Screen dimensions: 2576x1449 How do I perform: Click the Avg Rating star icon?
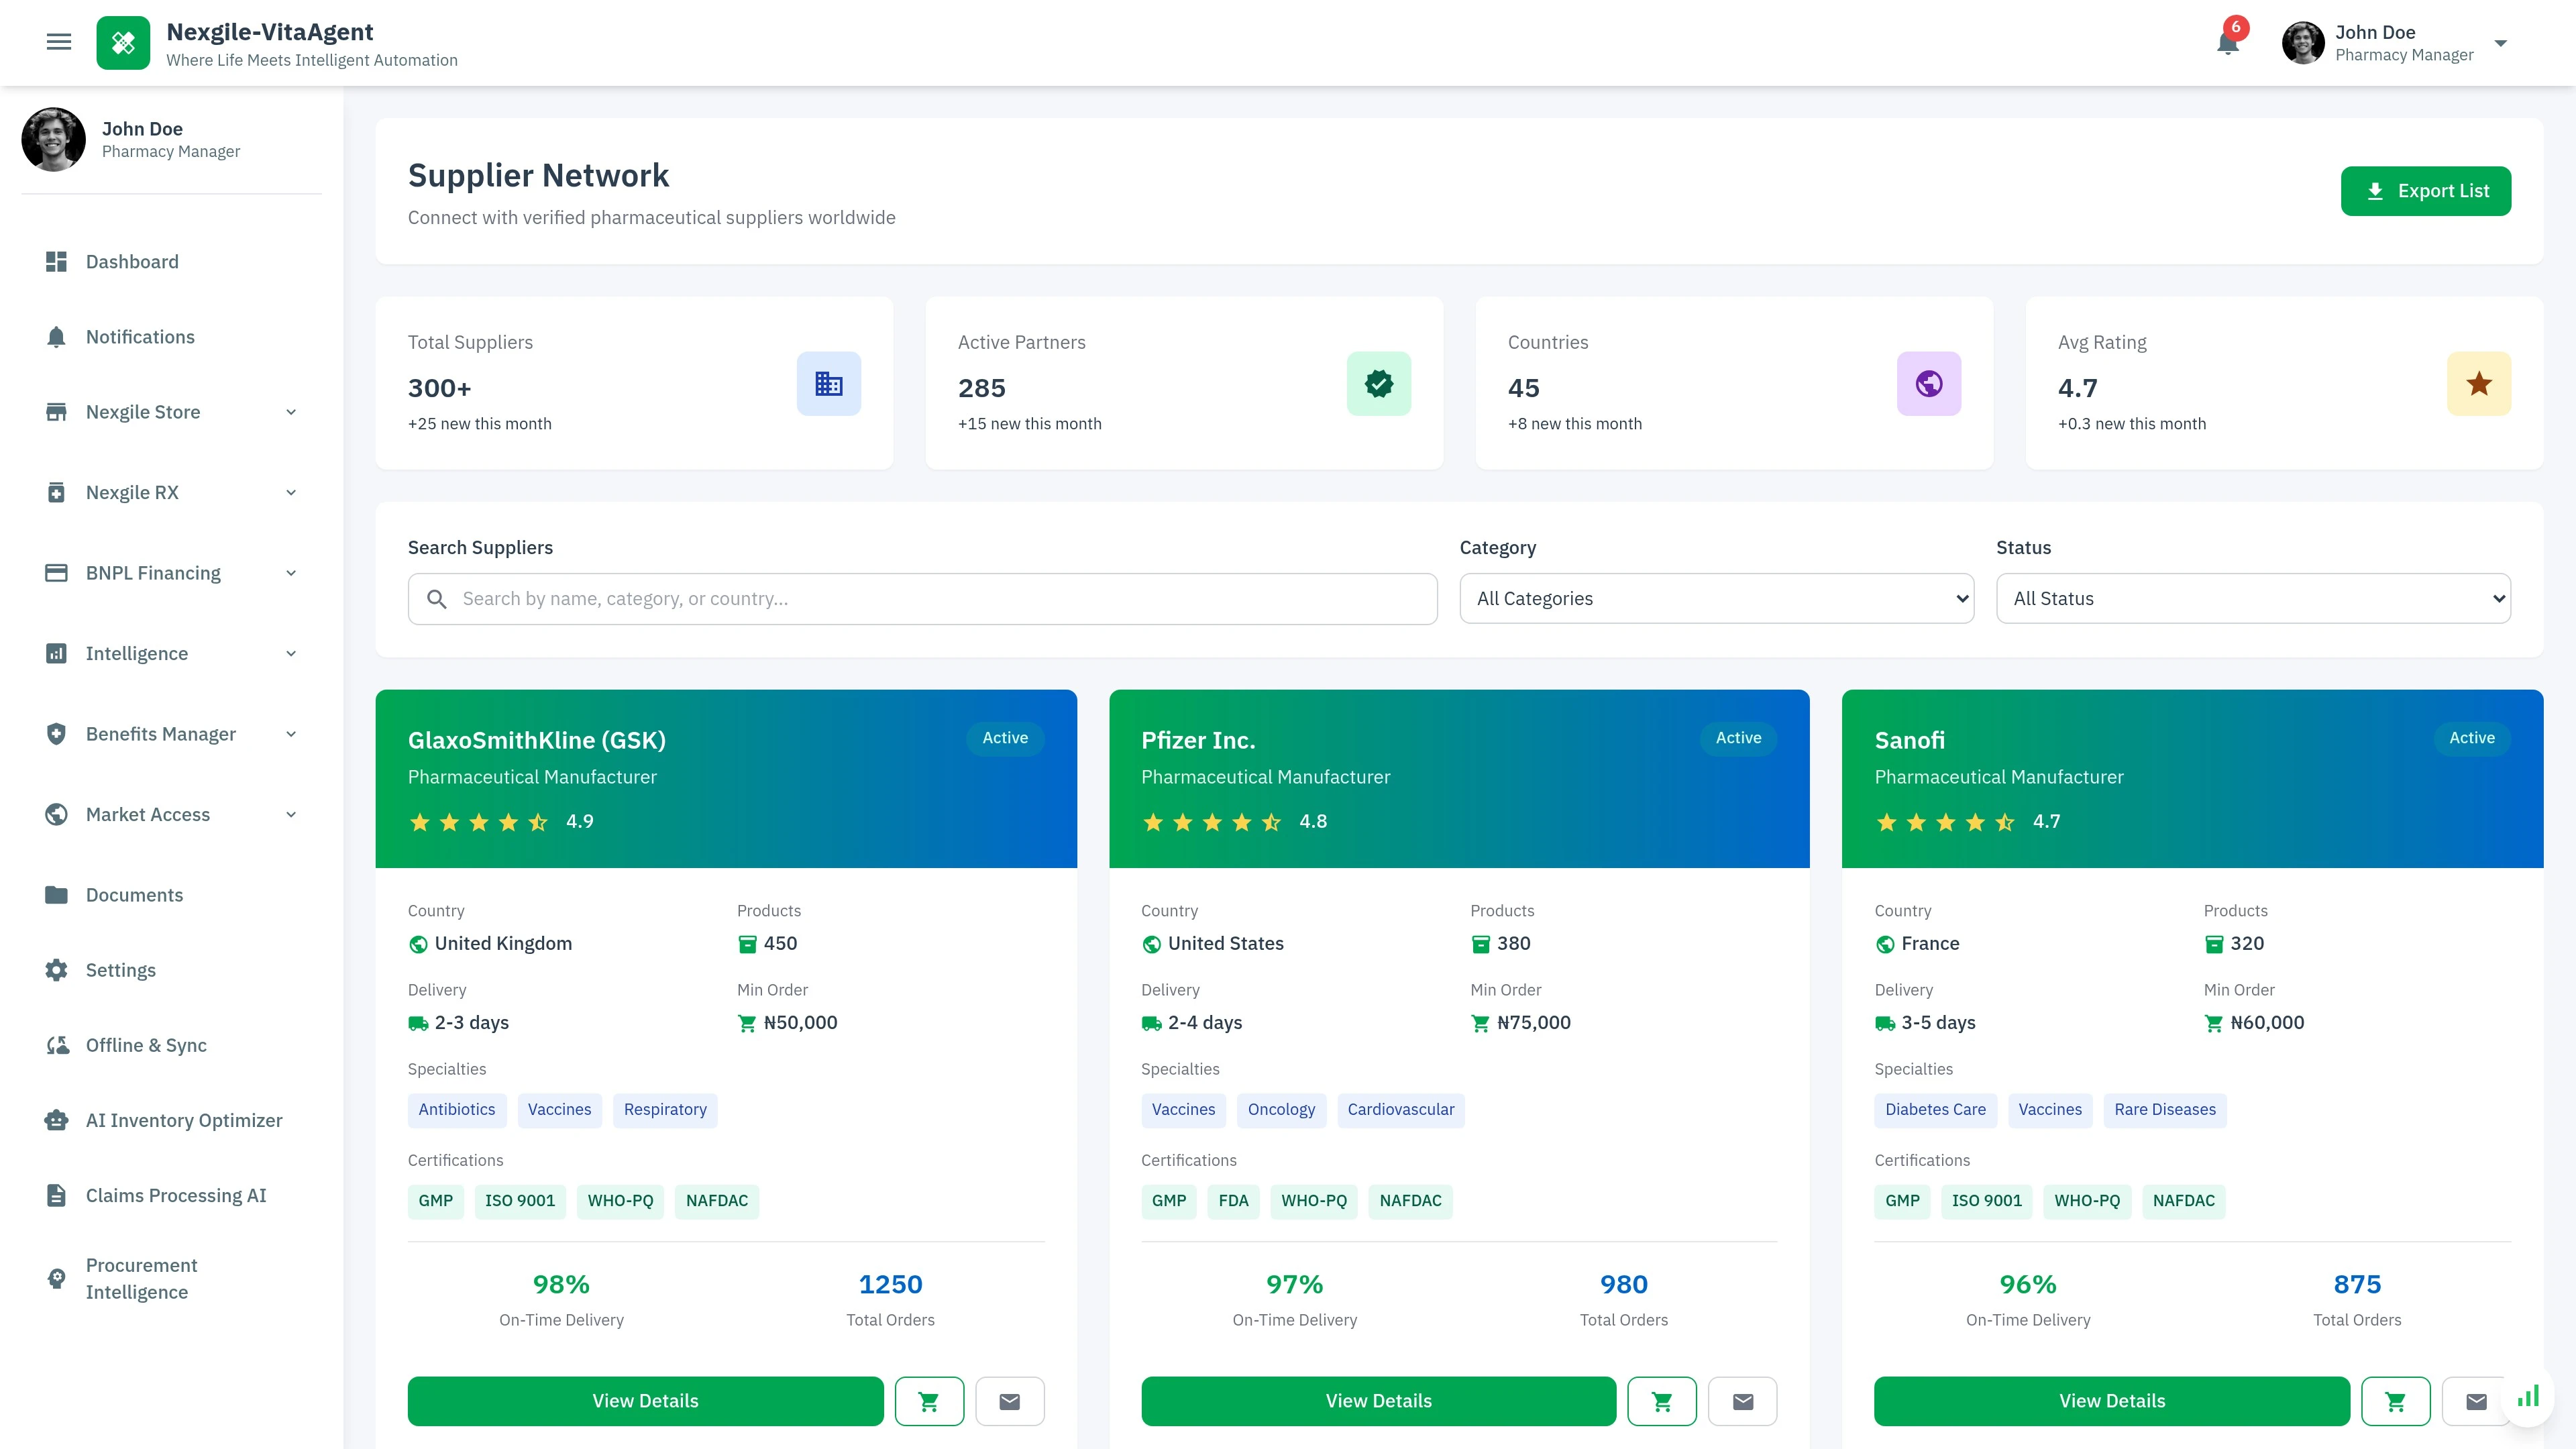[2478, 384]
